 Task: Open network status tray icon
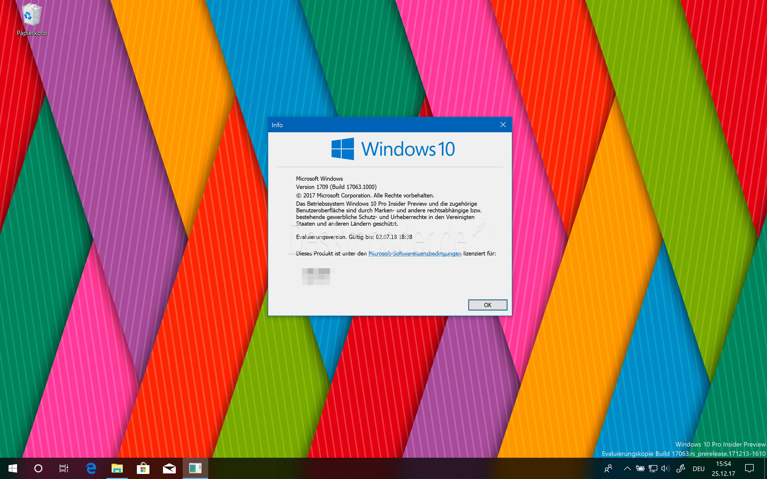(653, 468)
